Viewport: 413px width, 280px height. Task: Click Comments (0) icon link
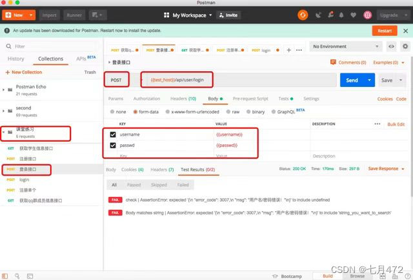tap(348, 62)
